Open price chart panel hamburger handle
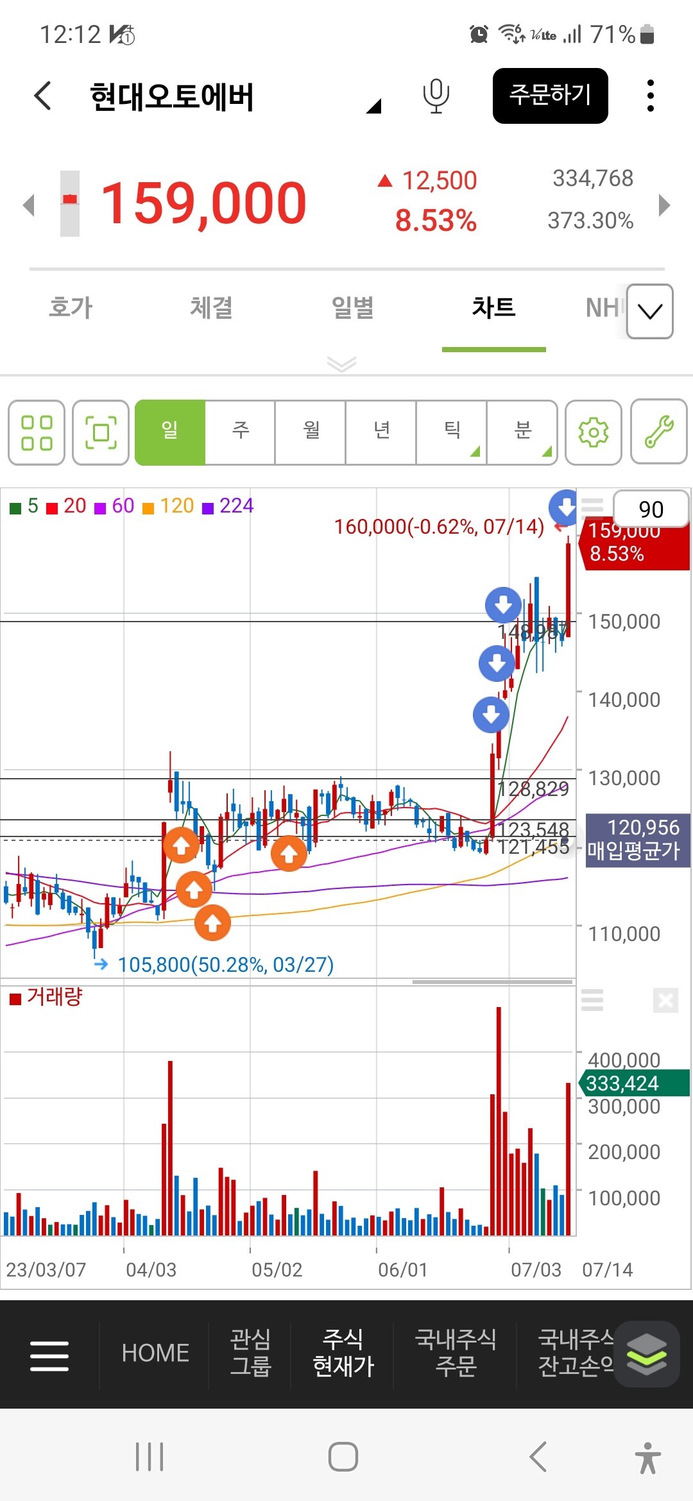The height and width of the screenshot is (1501, 693). pos(592,508)
